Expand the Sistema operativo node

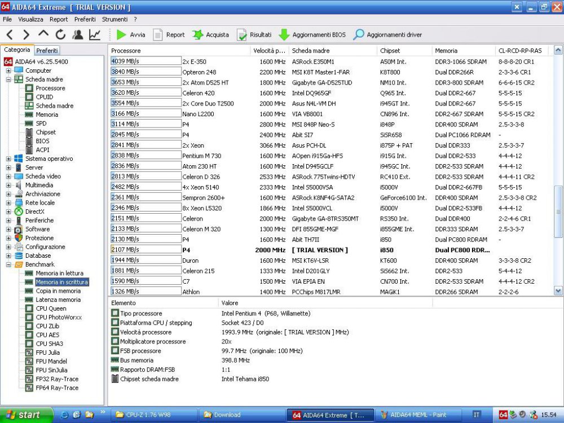pyautogui.click(x=8, y=159)
